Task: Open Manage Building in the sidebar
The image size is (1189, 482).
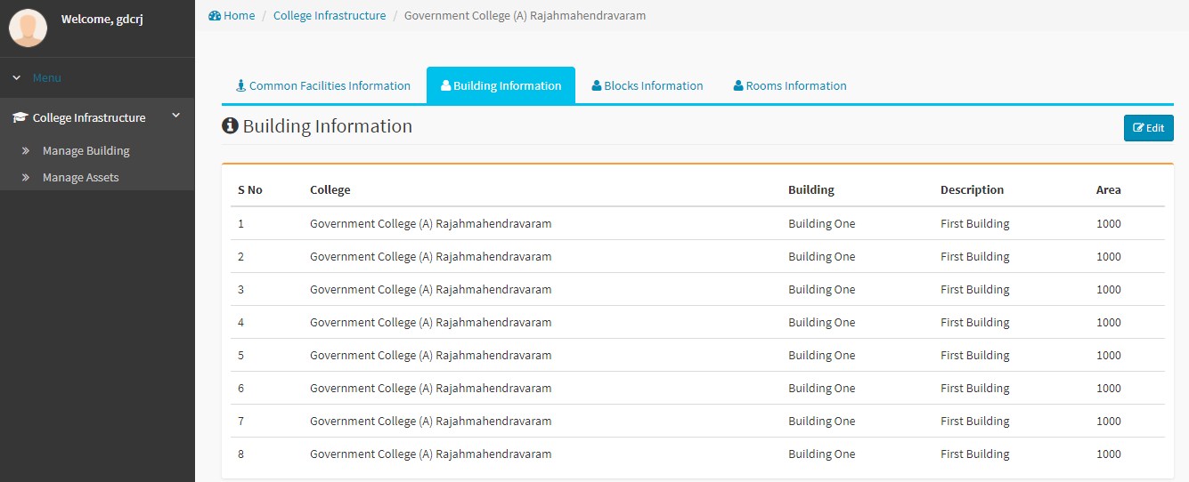Action: pyautogui.click(x=86, y=151)
